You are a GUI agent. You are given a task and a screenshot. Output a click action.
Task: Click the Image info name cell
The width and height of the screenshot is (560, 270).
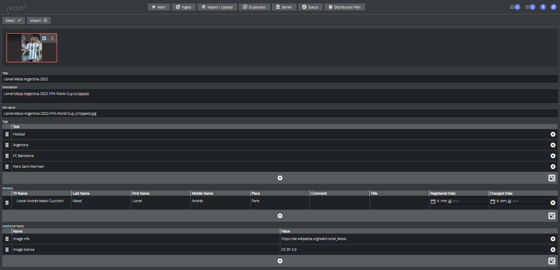click(146, 239)
